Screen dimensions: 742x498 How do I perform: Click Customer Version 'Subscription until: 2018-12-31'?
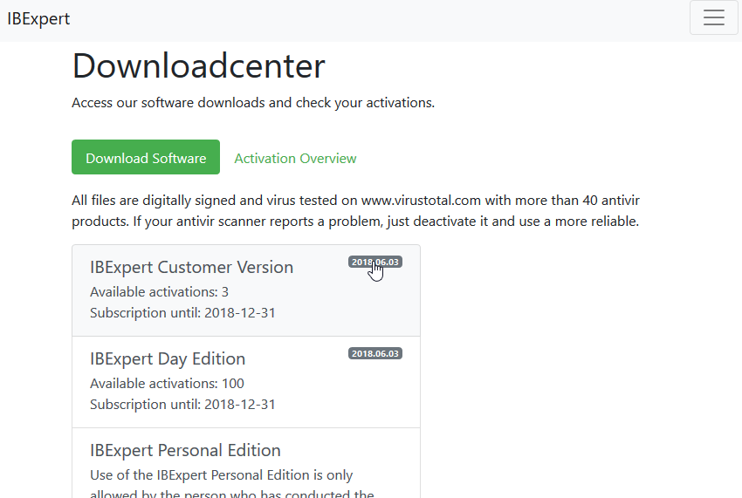point(182,312)
